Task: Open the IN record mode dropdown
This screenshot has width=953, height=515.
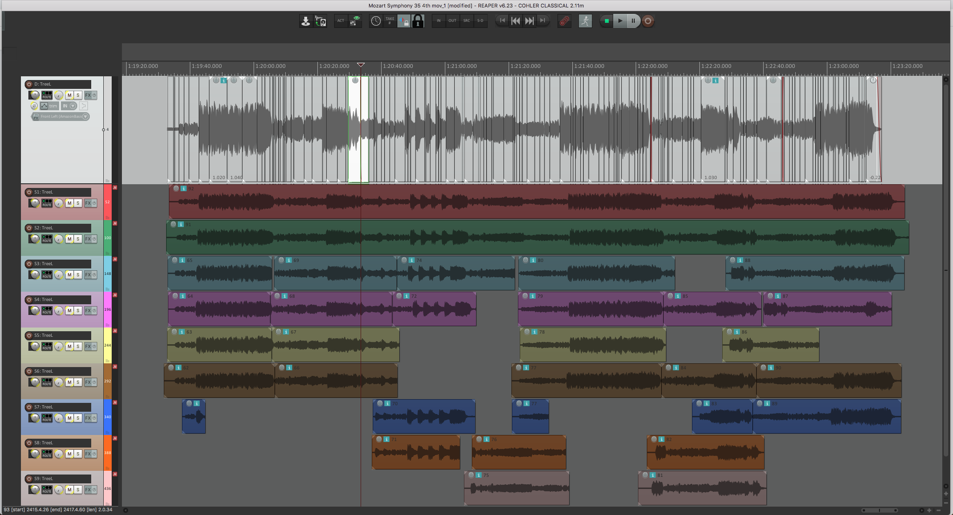Action: [x=69, y=106]
